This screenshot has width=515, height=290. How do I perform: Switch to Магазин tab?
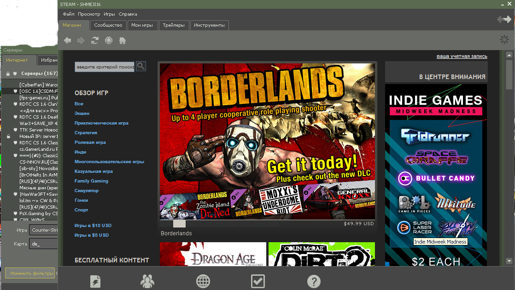pyautogui.click(x=74, y=25)
